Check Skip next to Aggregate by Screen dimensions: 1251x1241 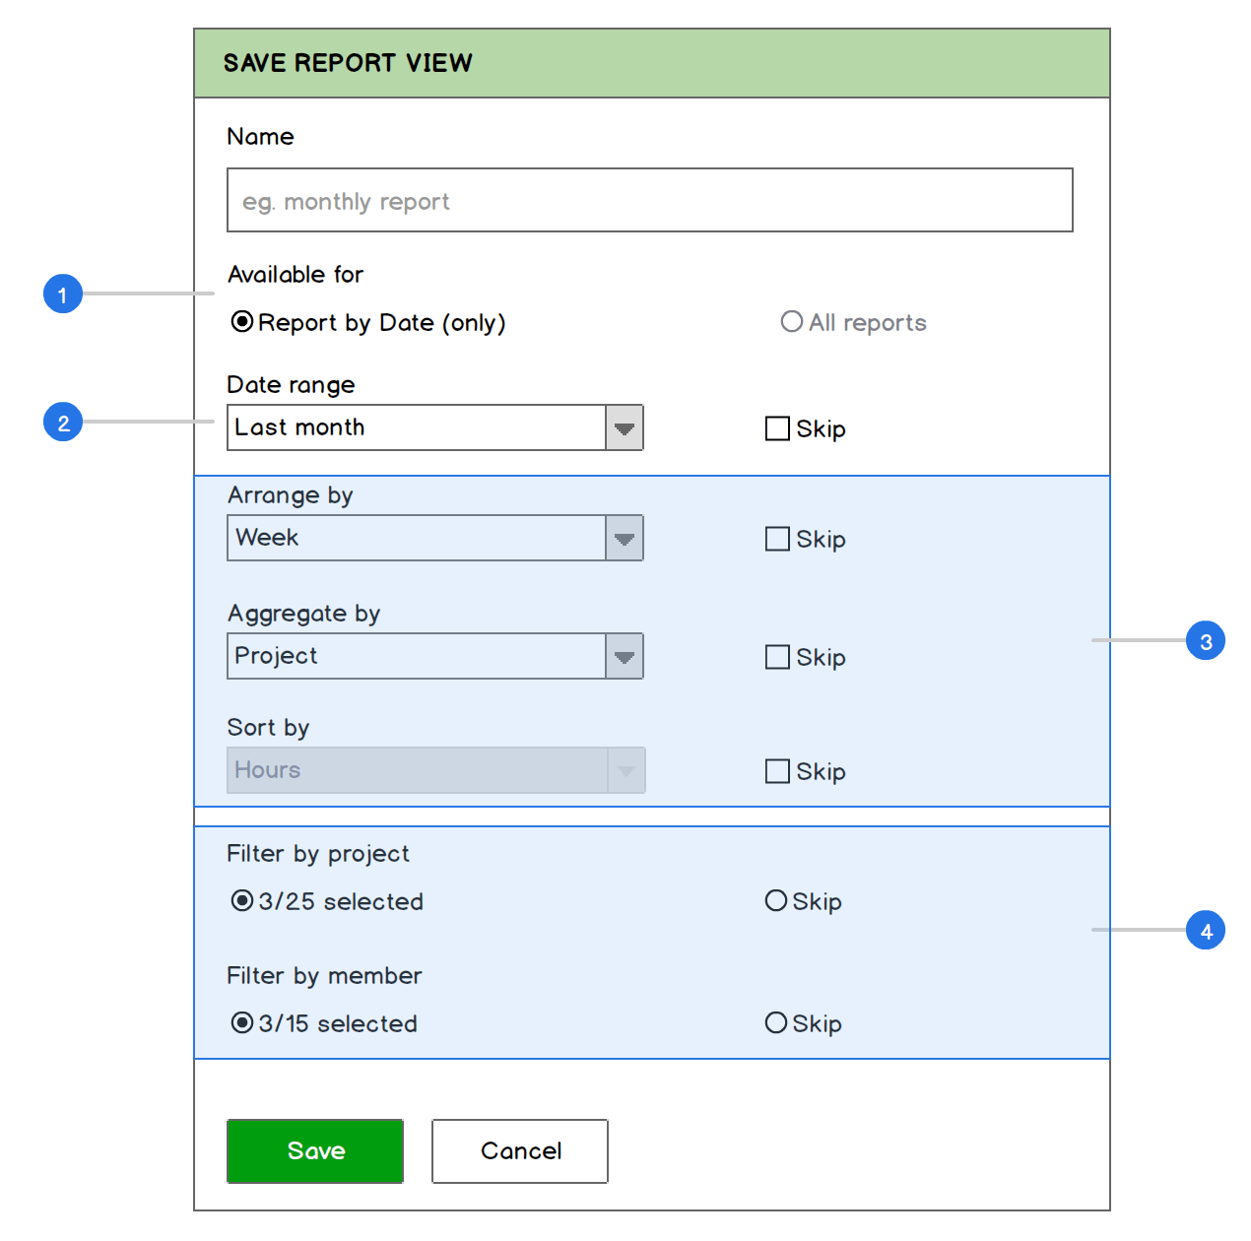777,657
